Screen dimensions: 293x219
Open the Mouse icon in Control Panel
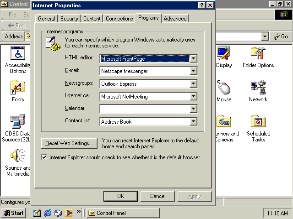point(224,87)
